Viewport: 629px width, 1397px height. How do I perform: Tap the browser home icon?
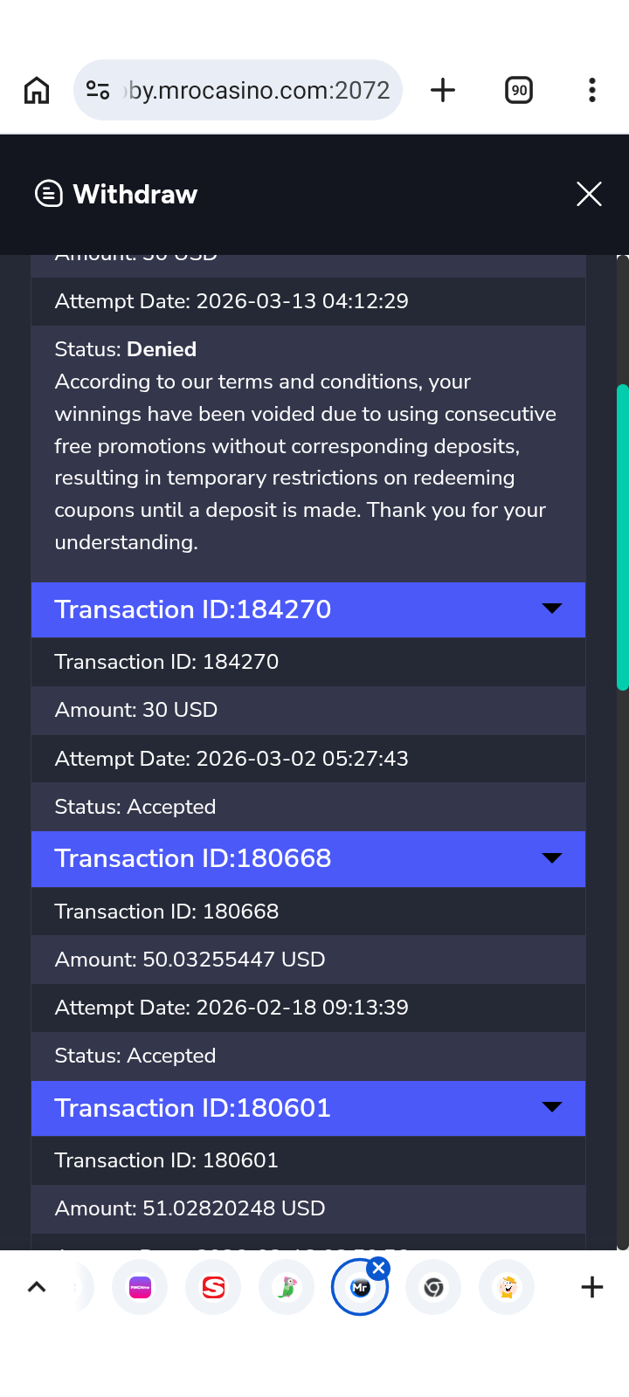tap(37, 90)
